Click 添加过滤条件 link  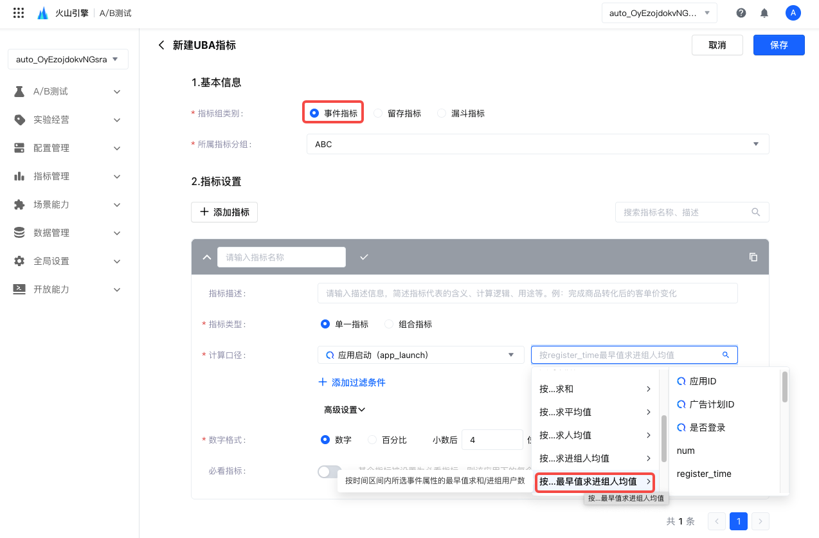pos(352,382)
